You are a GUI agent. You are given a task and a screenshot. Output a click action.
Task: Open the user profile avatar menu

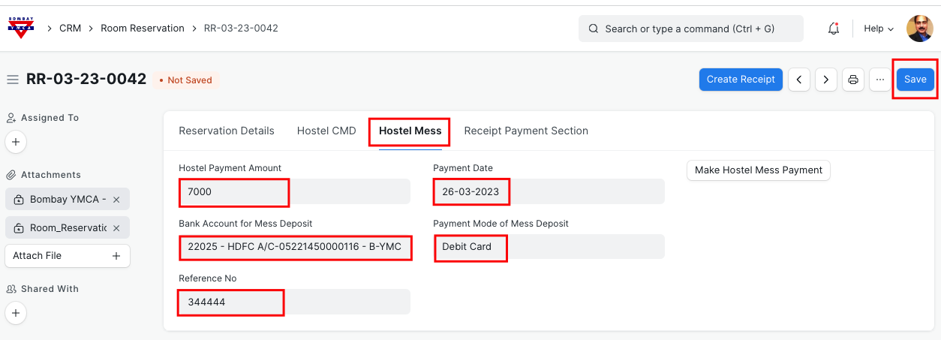[919, 29]
